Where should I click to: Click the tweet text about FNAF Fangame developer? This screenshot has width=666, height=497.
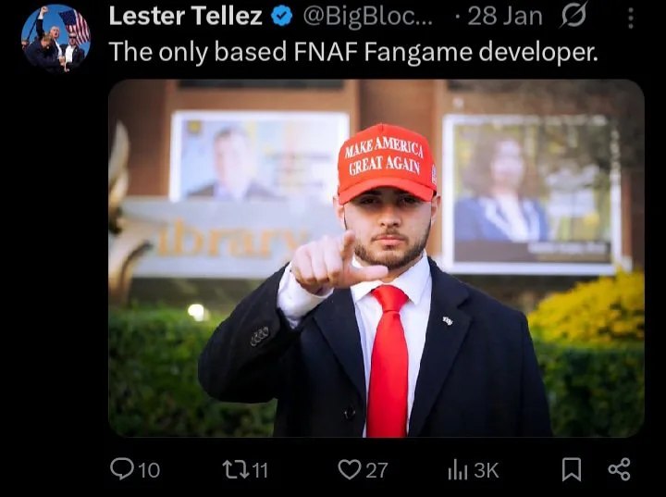pos(353,52)
